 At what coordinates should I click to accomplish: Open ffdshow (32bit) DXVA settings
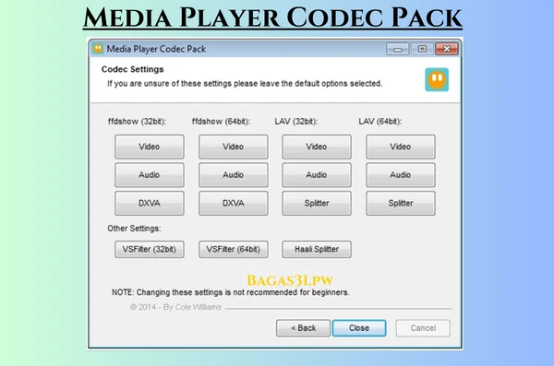pyautogui.click(x=149, y=203)
